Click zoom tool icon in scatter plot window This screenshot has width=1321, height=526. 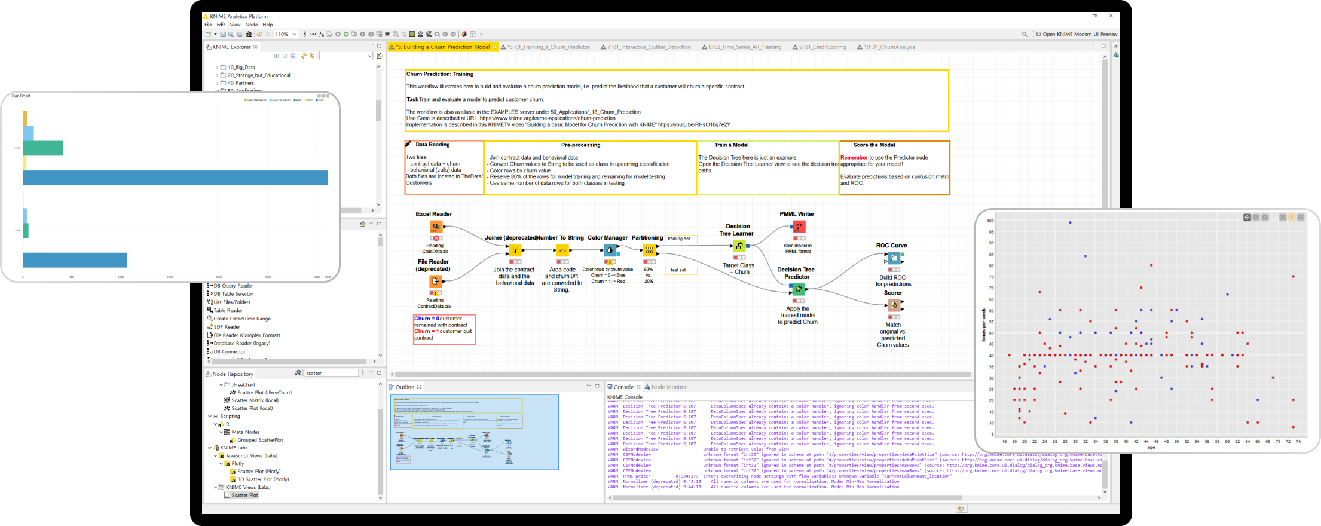coord(1265,218)
